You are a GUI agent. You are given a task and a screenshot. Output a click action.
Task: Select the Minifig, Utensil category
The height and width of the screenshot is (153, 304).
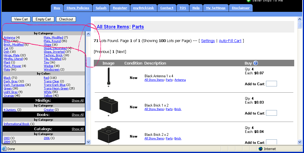coord(13,59)
